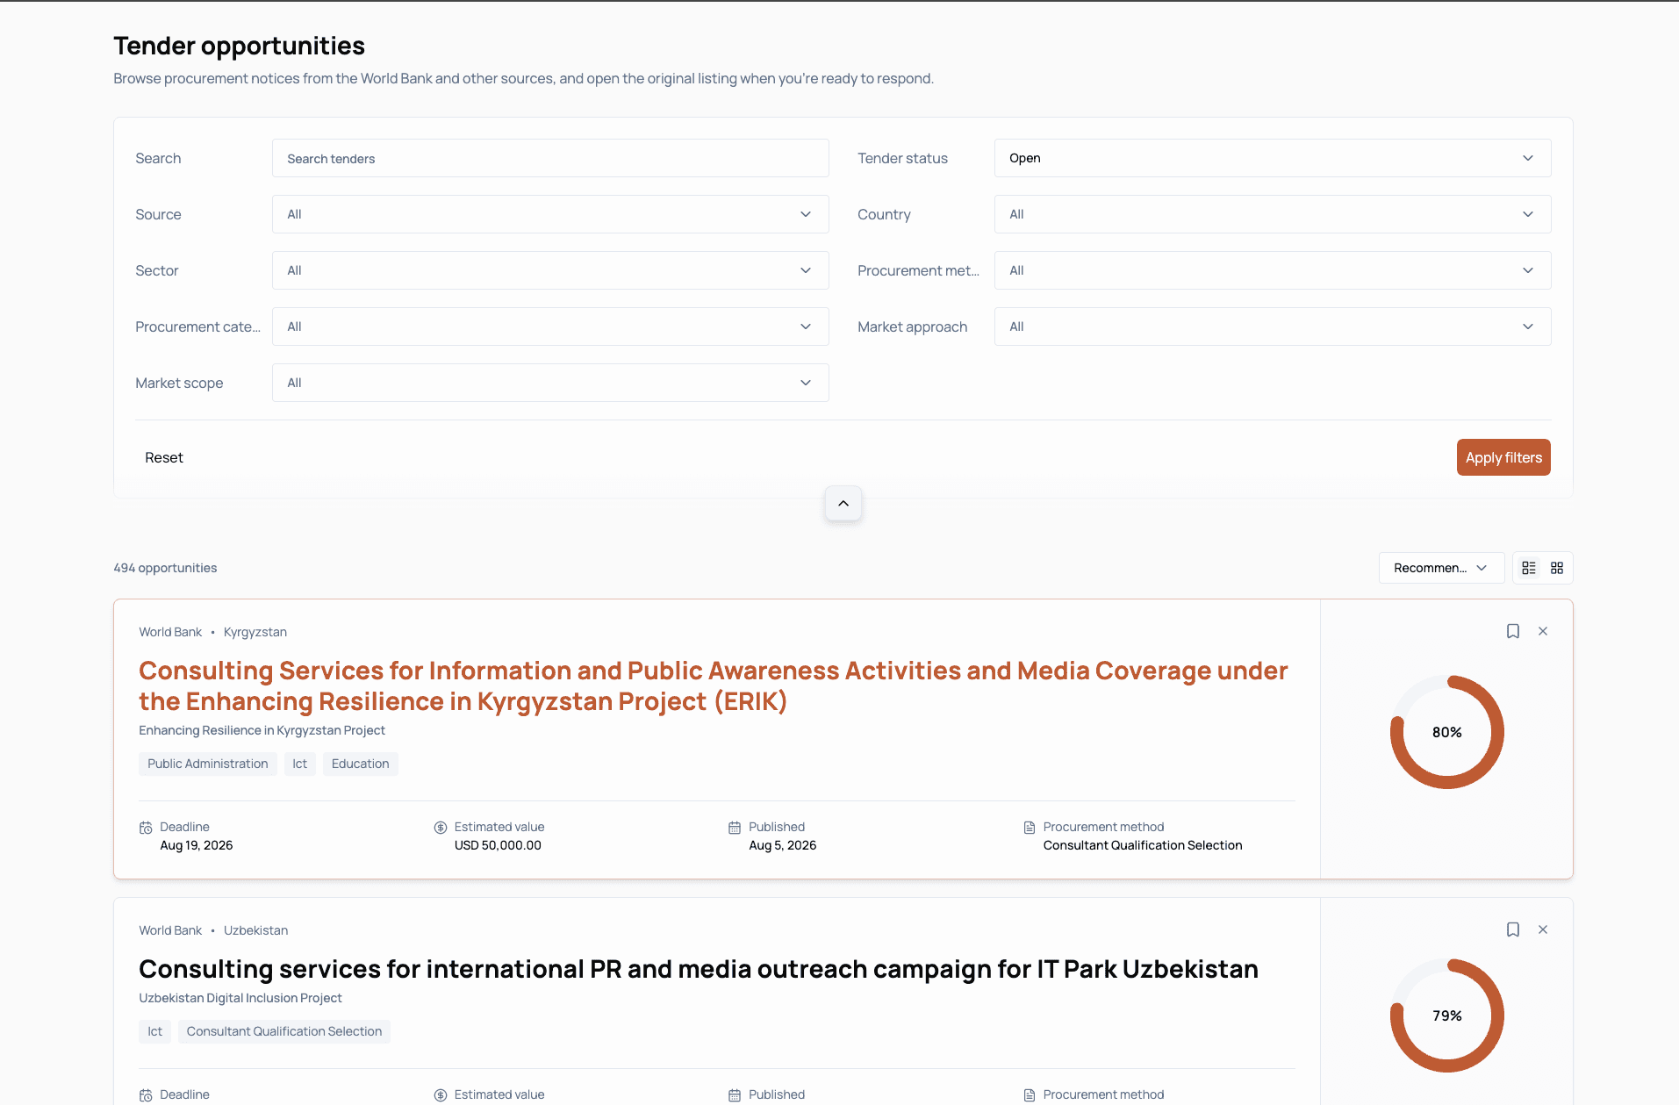1679x1105 pixels.
Task: Open the Tender status dropdown
Action: pos(1273,158)
